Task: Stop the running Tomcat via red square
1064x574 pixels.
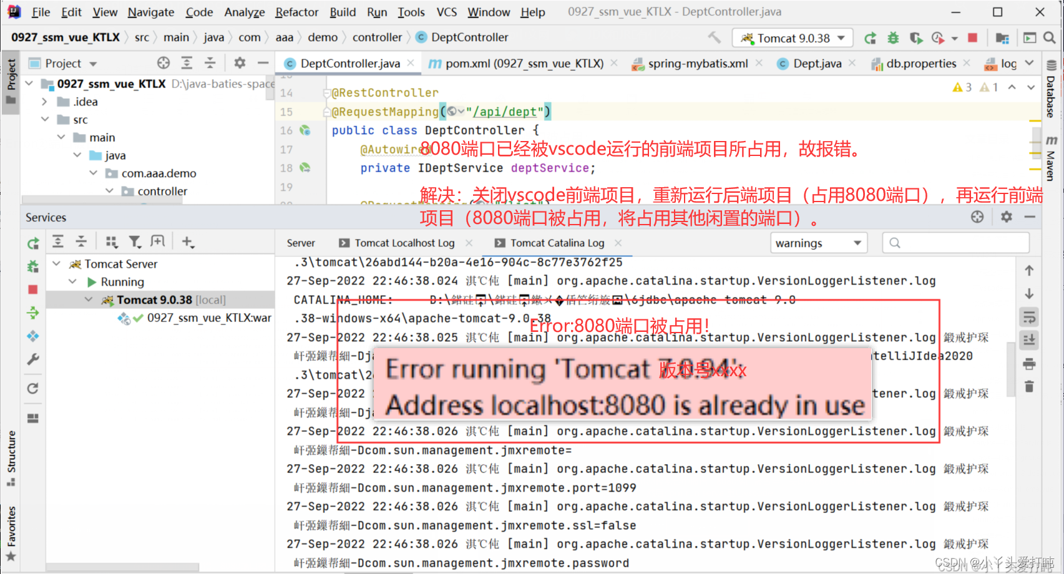Action: coord(972,38)
